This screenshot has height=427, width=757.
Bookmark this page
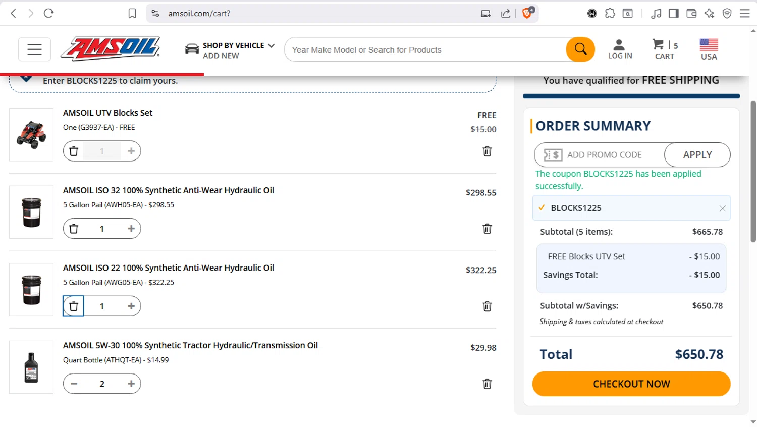coord(132,14)
